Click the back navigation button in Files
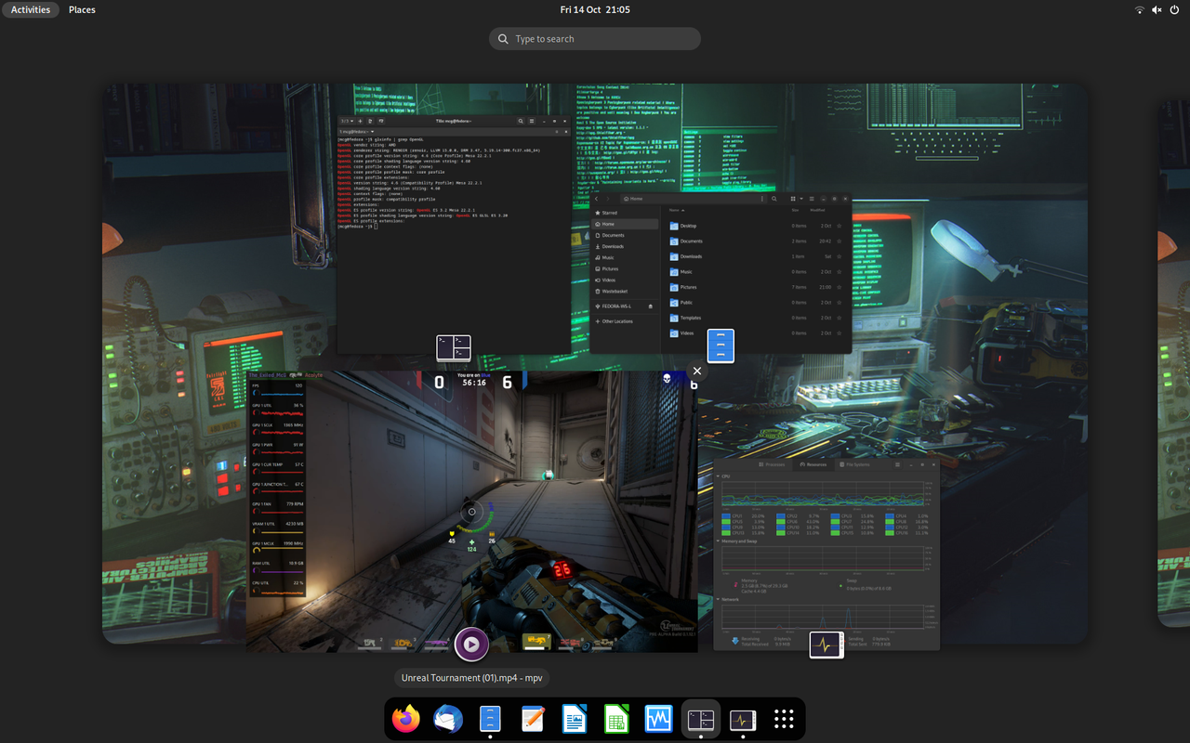1190x743 pixels. 596,199
